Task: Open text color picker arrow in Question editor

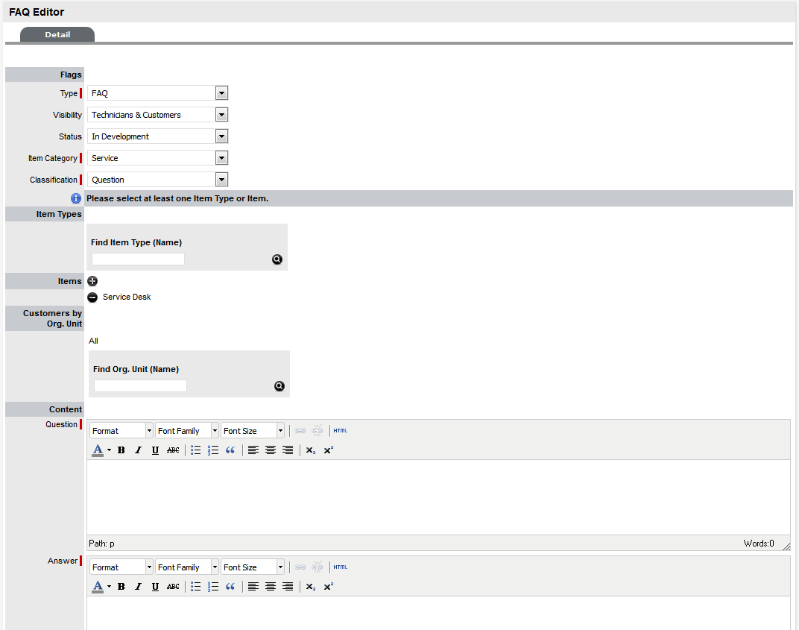Action: tap(109, 450)
